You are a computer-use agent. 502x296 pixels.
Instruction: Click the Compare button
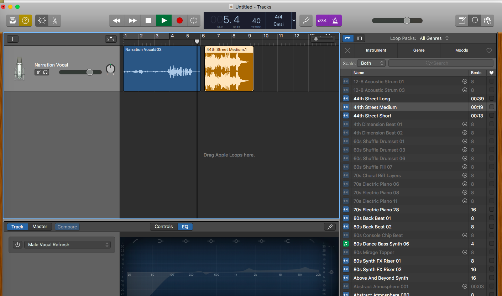(67, 227)
